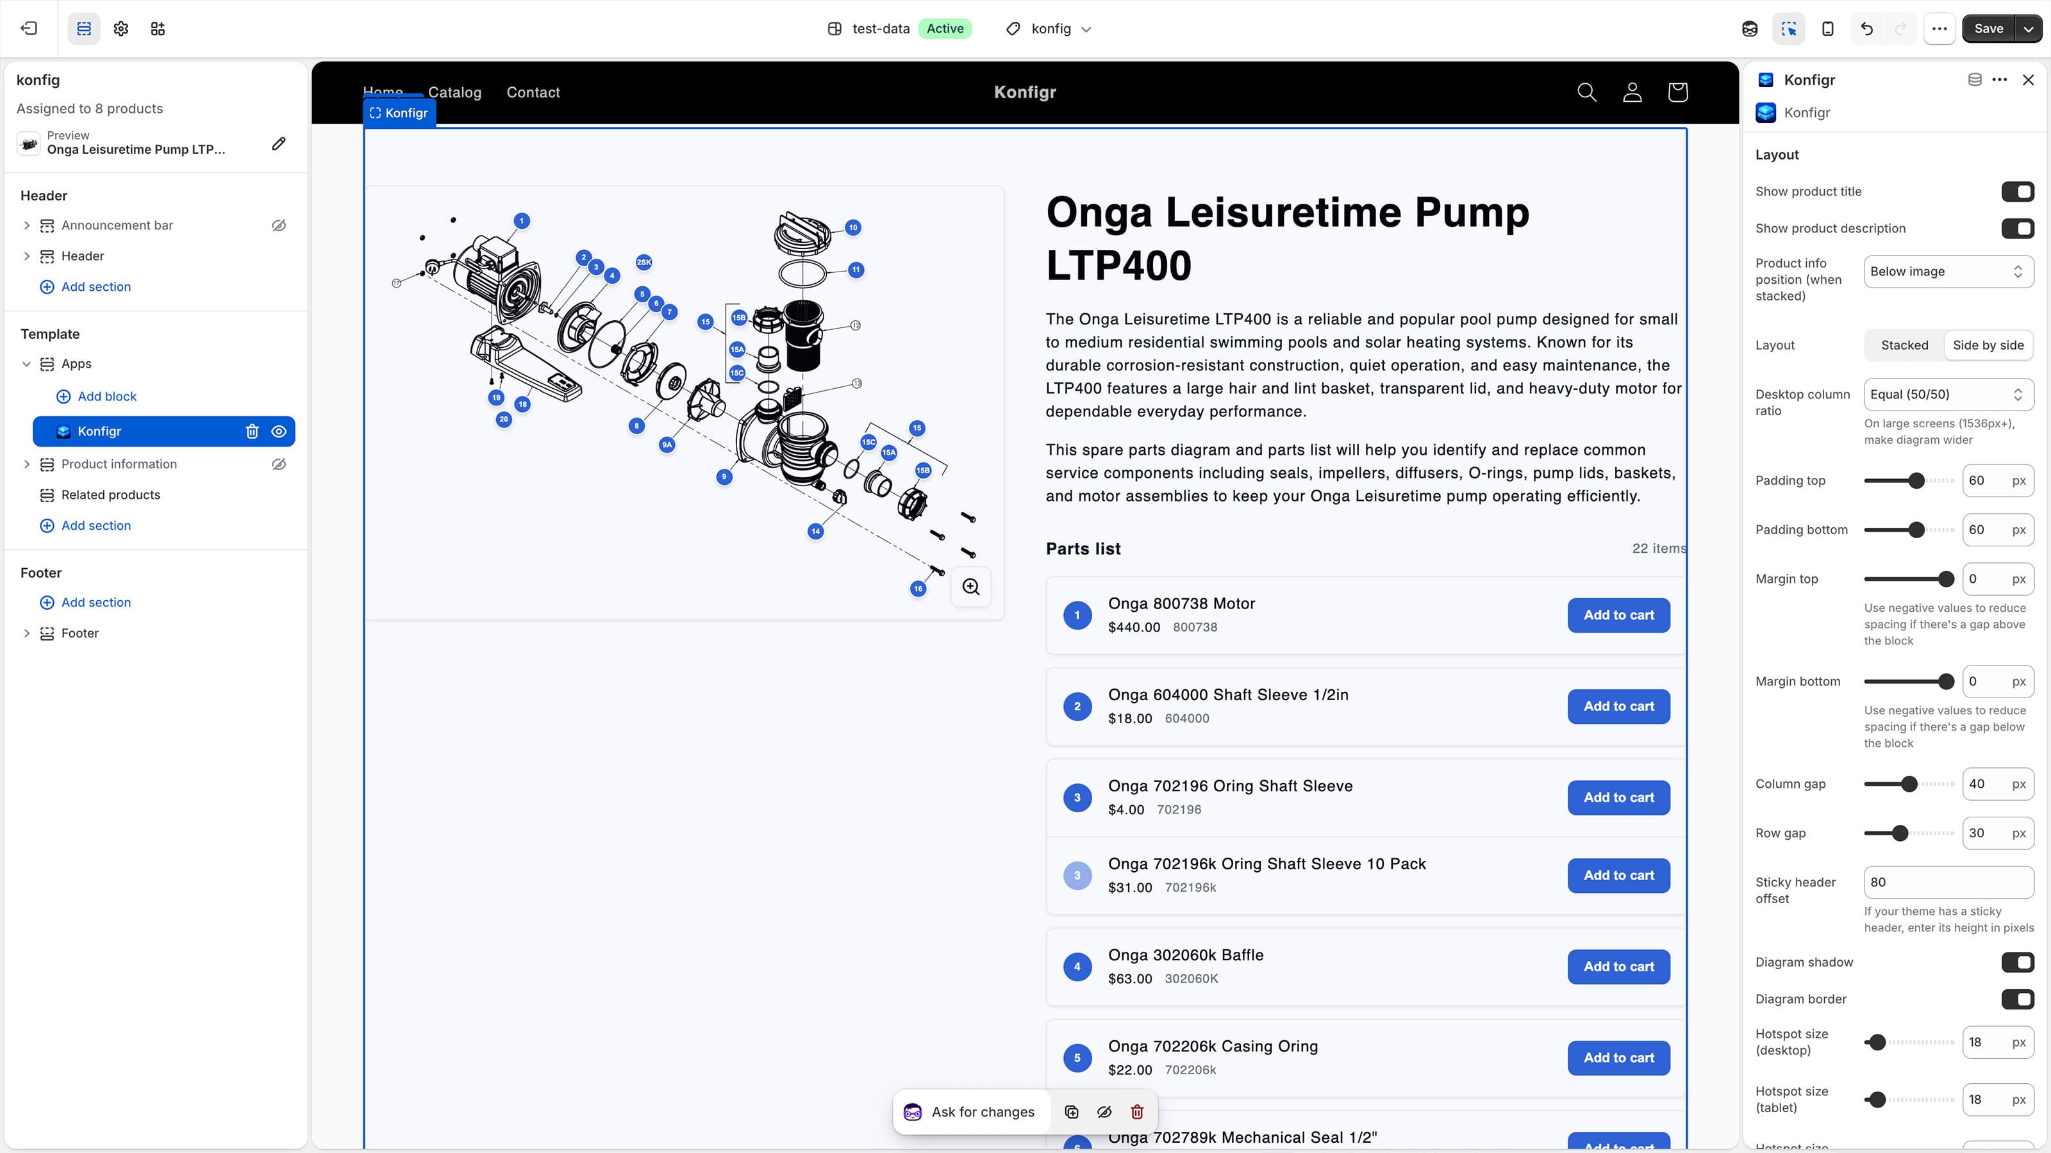Open the Sections panel icon

83,29
